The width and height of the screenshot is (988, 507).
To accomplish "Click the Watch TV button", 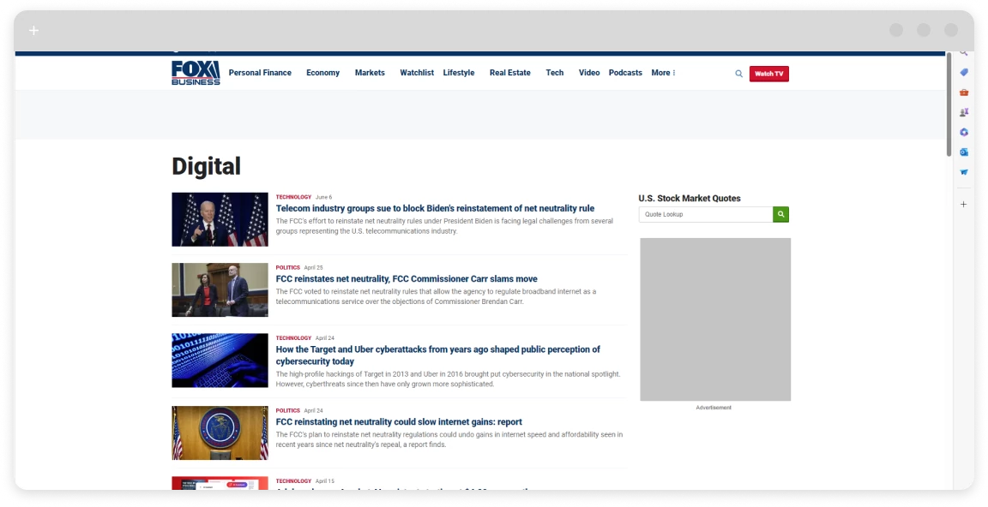I will coord(768,74).
